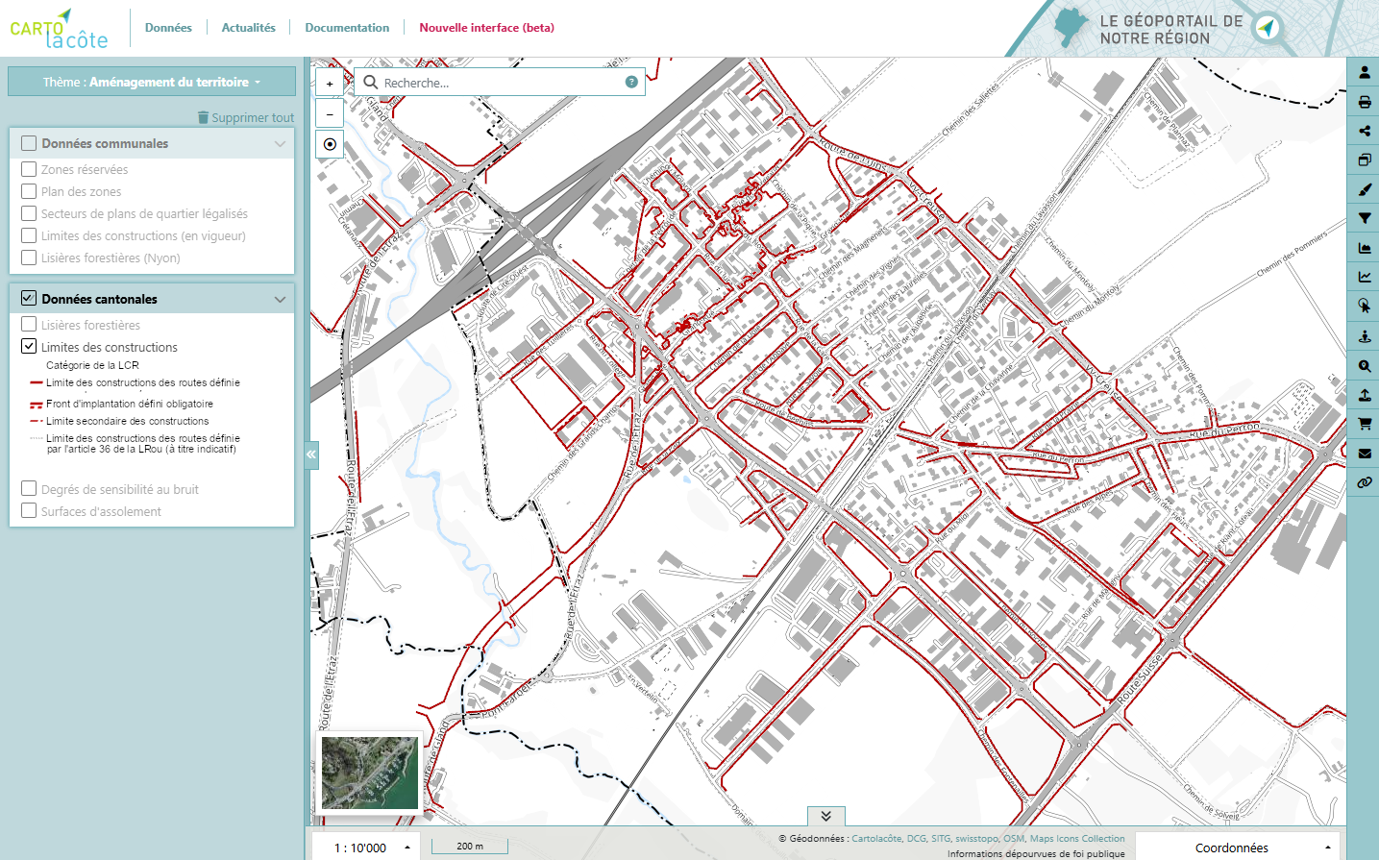This screenshot has width=1379, height=860.
Task: Open the Documentation menu item
Action: pos(347,28)
